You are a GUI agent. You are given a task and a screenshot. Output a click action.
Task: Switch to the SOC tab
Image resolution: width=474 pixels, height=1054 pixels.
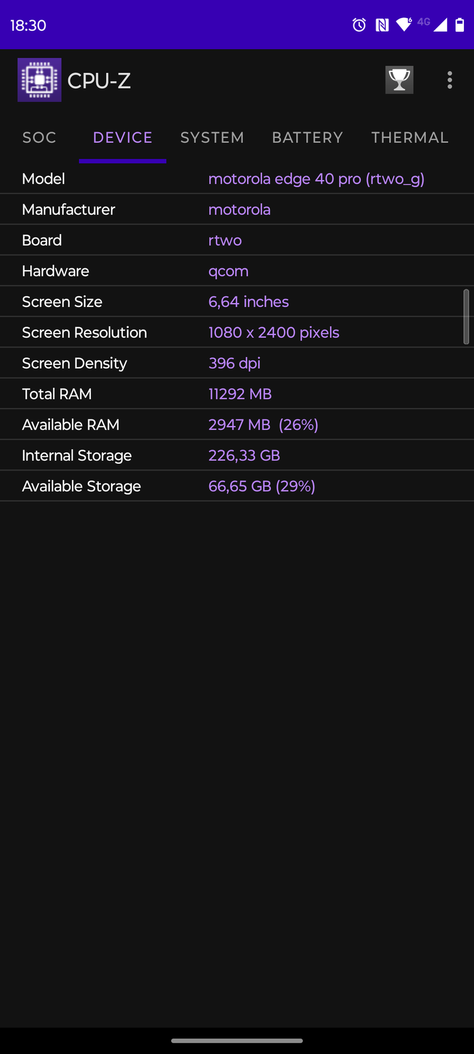pos(39,138)
